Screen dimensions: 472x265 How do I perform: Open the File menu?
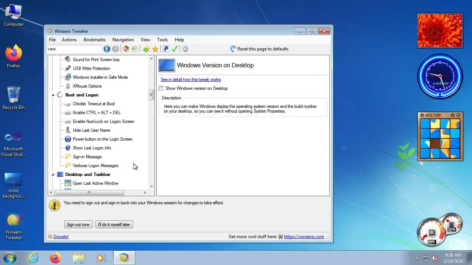point(52,40)
